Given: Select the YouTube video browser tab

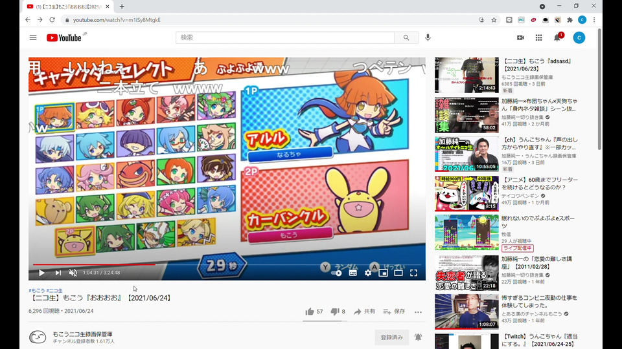Looking at the screenshot, I should pyautogui.click(x=68, y=6).
